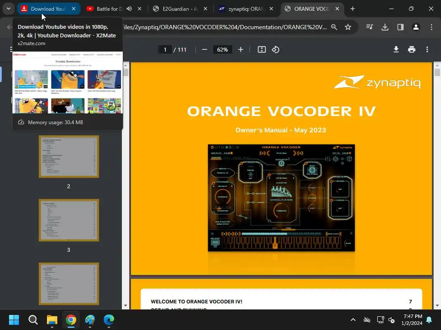Open the clock showing 7:47 PM
Screen dimensions: 441x330
point(412,320)
